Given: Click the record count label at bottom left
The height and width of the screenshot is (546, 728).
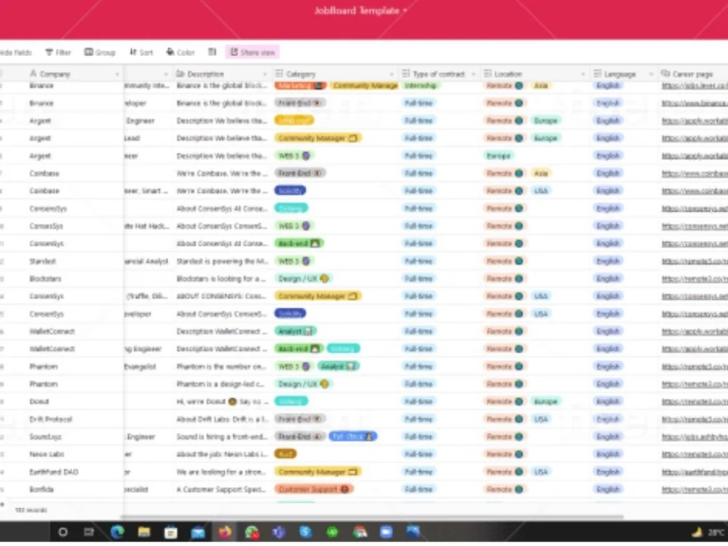Looking at the screenshot, I should [x=31, y=510].
